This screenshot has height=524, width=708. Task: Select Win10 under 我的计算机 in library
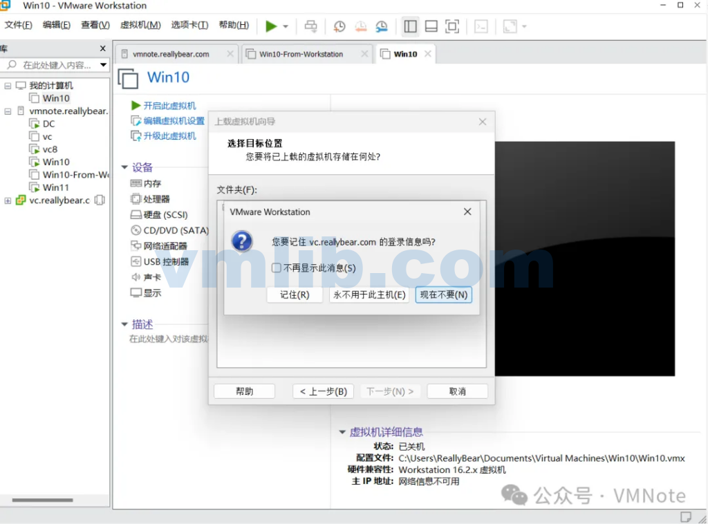click(56, 98)
